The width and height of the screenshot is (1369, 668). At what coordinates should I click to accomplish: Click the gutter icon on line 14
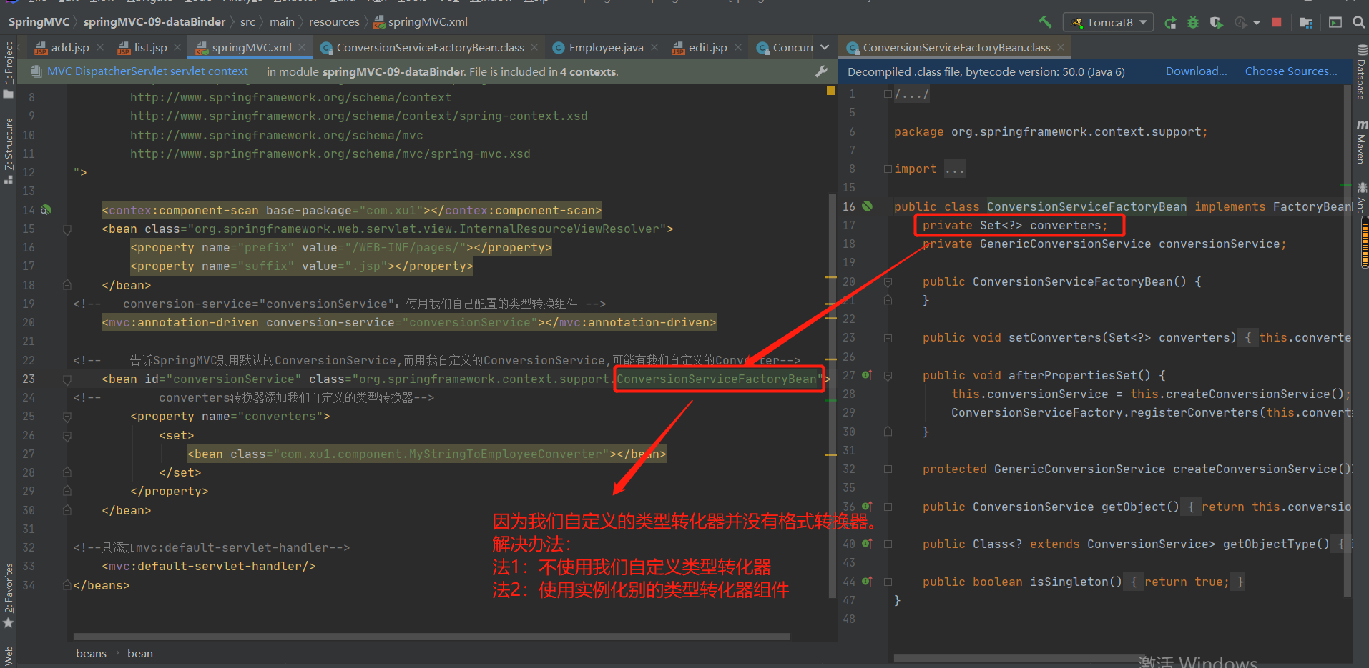point(46,210)
